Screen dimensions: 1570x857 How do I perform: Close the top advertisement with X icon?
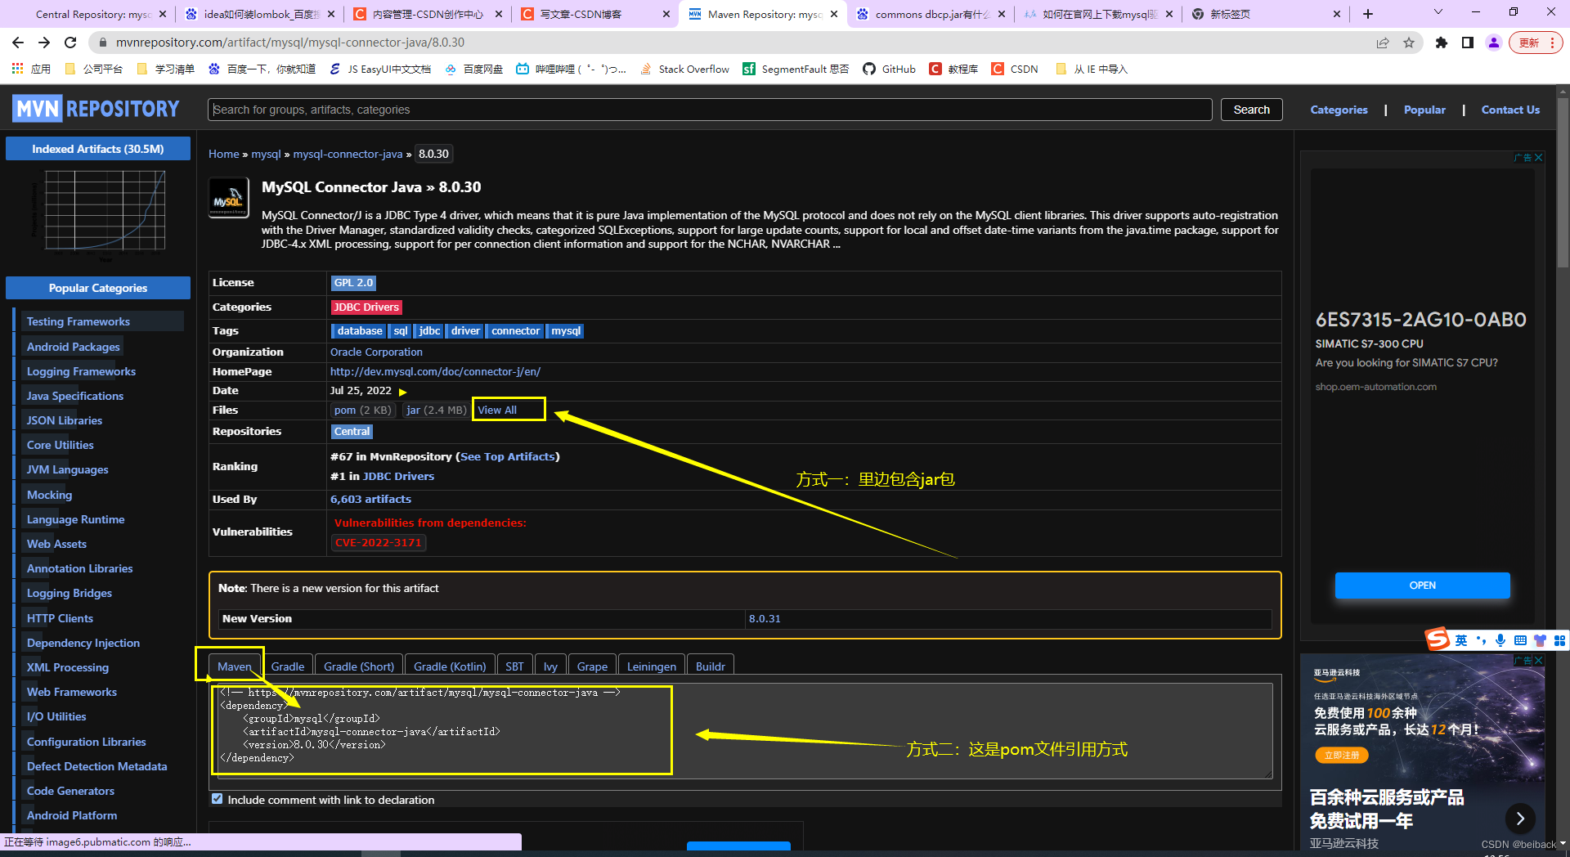[x=1538, y=158]
